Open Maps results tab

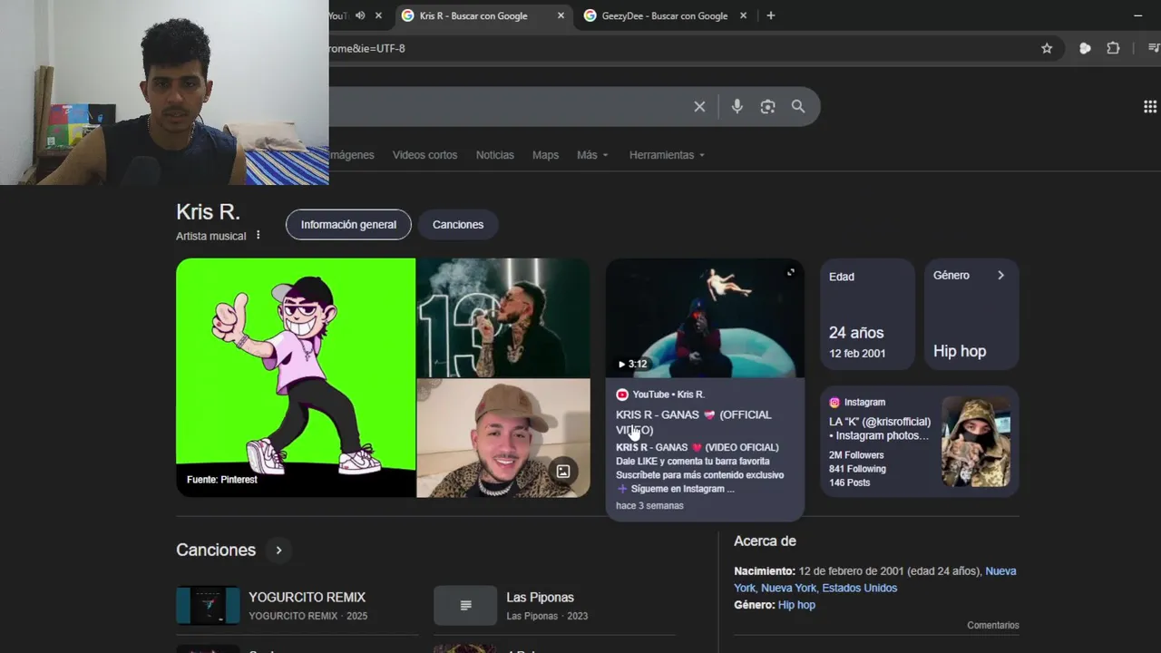(x=545, y=155)
